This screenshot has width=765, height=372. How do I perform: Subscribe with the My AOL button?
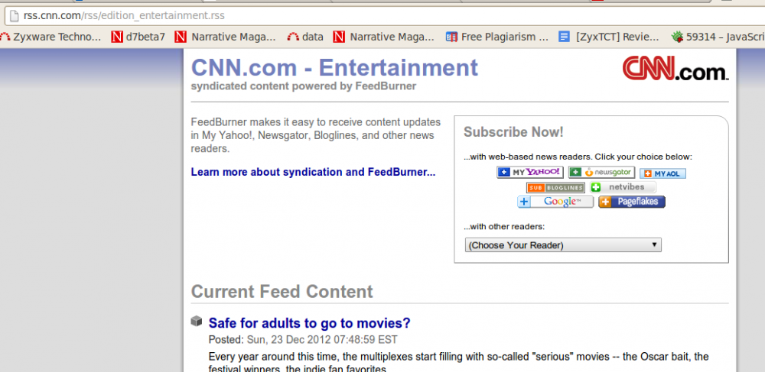(x=662, y=173)
